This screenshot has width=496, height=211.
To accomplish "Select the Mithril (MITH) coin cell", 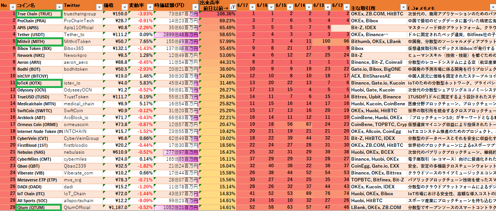I will pos(39,42).
